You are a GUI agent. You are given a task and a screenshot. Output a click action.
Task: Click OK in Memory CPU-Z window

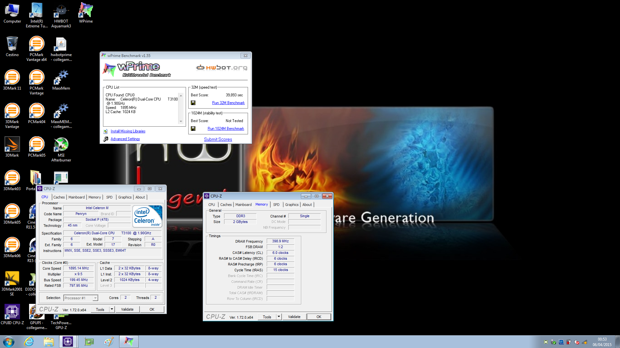(319, 317)
